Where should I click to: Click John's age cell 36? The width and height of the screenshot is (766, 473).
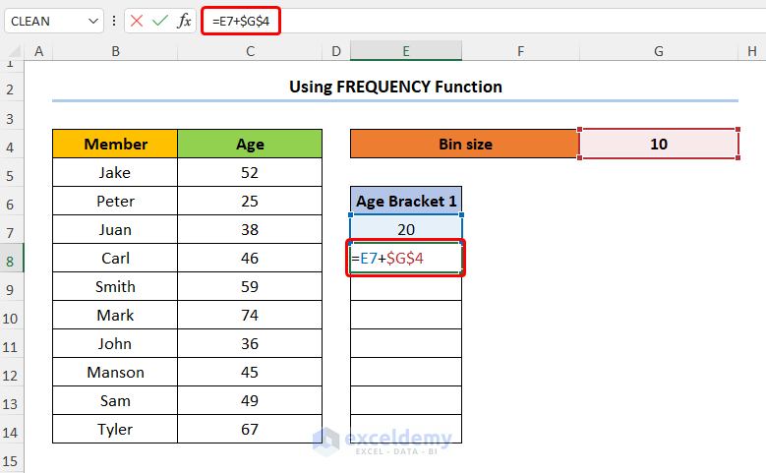pyautogui.click(x=250, y=343)
